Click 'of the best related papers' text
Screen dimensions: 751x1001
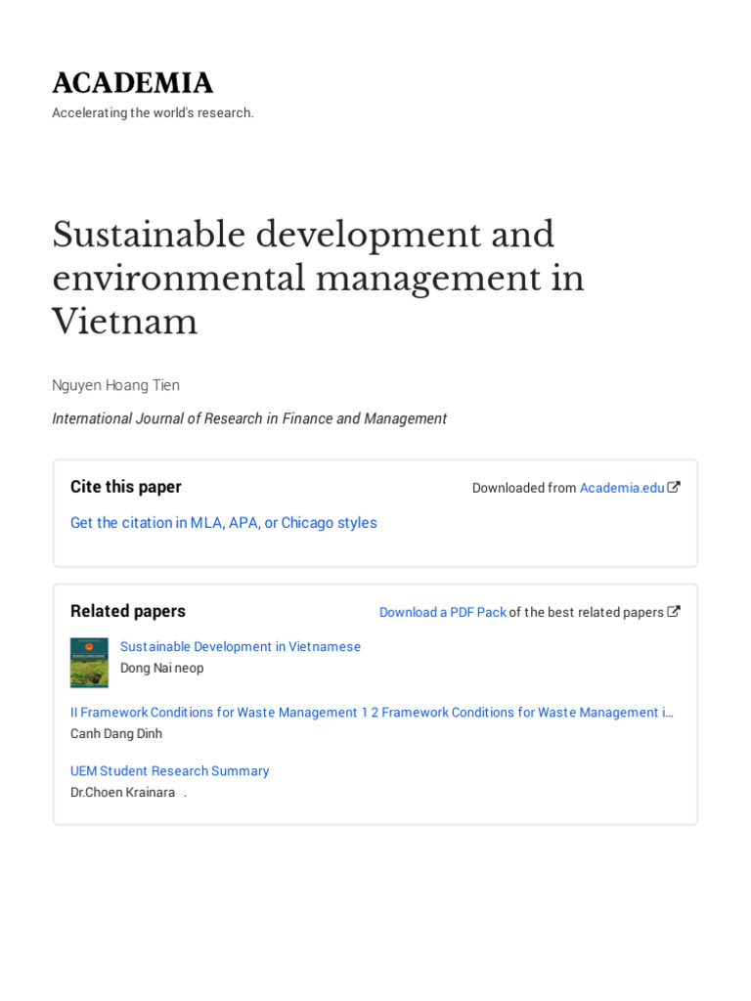pos(587,612)
